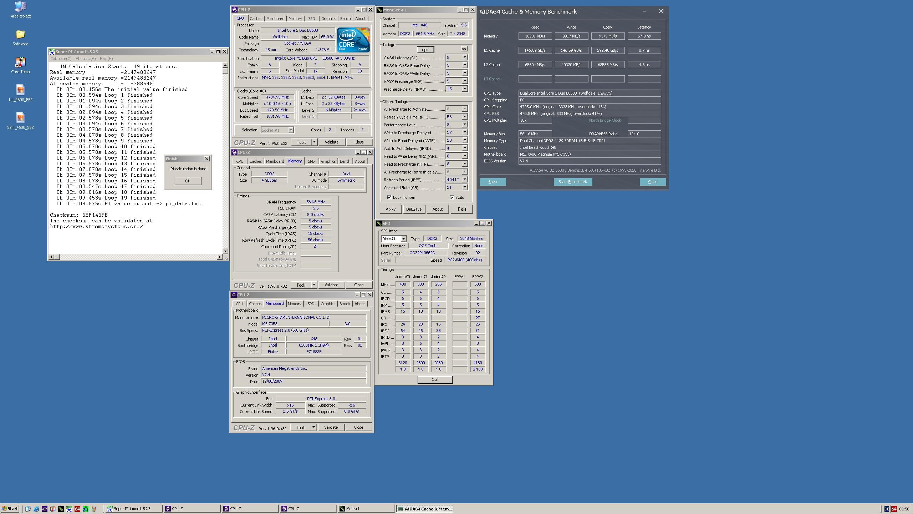Click Memory Read value 10281 MB/s
The width and height of the screenshot is (913, 514).
pos(535,36)
